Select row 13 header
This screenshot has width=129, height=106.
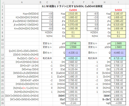[2, 53]
